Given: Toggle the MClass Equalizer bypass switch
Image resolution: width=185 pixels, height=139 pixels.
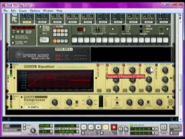Looking at the screenshot, I should [11, 66].
